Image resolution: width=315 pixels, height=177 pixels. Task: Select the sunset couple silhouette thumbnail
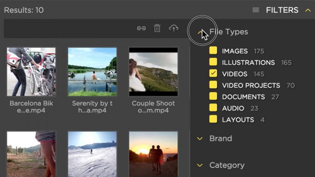(x=153, y=154)
